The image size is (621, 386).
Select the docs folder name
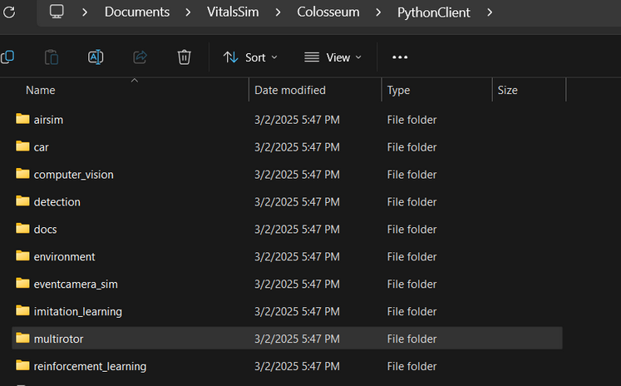(x=45, y=229)
